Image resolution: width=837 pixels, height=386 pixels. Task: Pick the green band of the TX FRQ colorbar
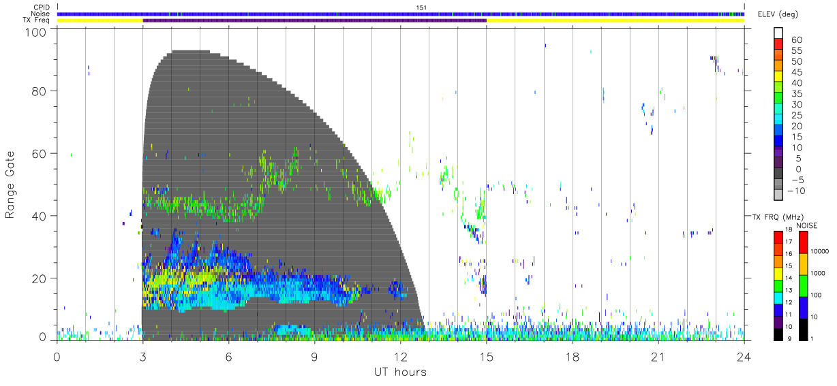778,286
